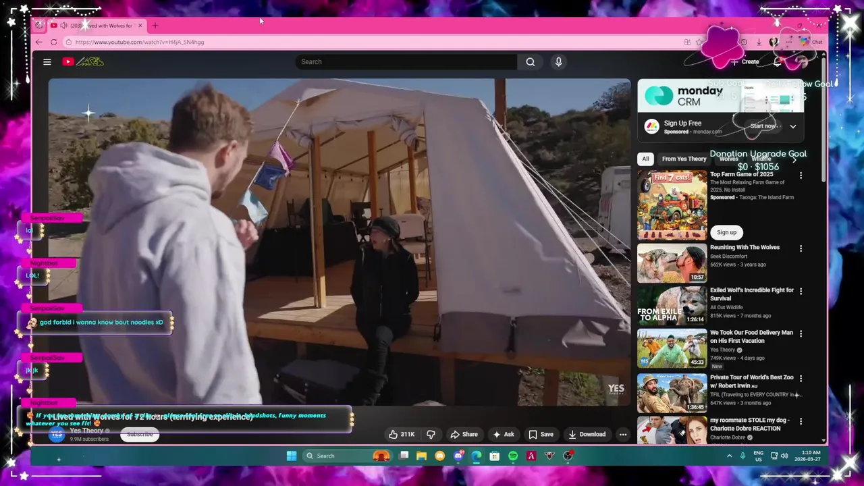Select the Wolves filter chip
864x486 pixels.
tap(729, 159)
